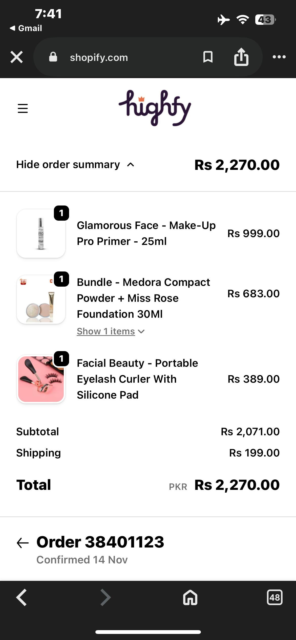Tap the shopify.com address field
This screenshot has width=296, height=640.
pyautogui.click(x=99, y=57)
